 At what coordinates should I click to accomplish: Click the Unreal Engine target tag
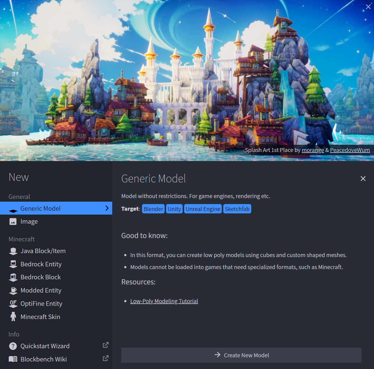(203, 209)
